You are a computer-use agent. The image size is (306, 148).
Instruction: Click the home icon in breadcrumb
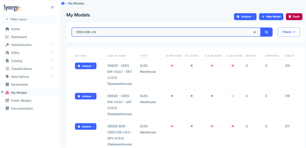pos(63,4)
